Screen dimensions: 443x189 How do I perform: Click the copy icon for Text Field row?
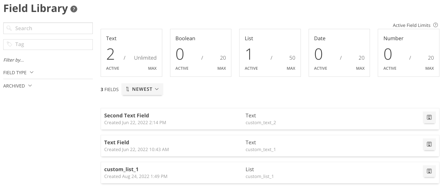[x=429, y=144]
